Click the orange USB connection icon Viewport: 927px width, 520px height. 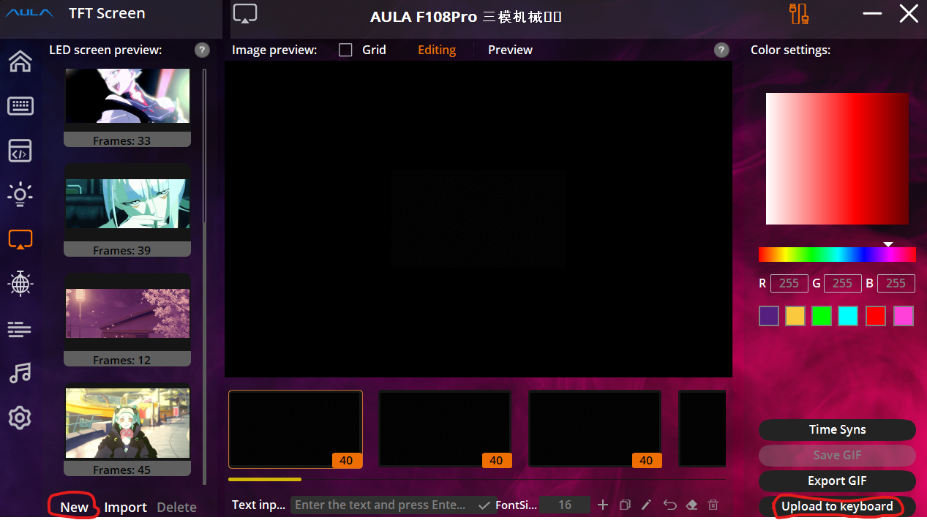(798, 14)
